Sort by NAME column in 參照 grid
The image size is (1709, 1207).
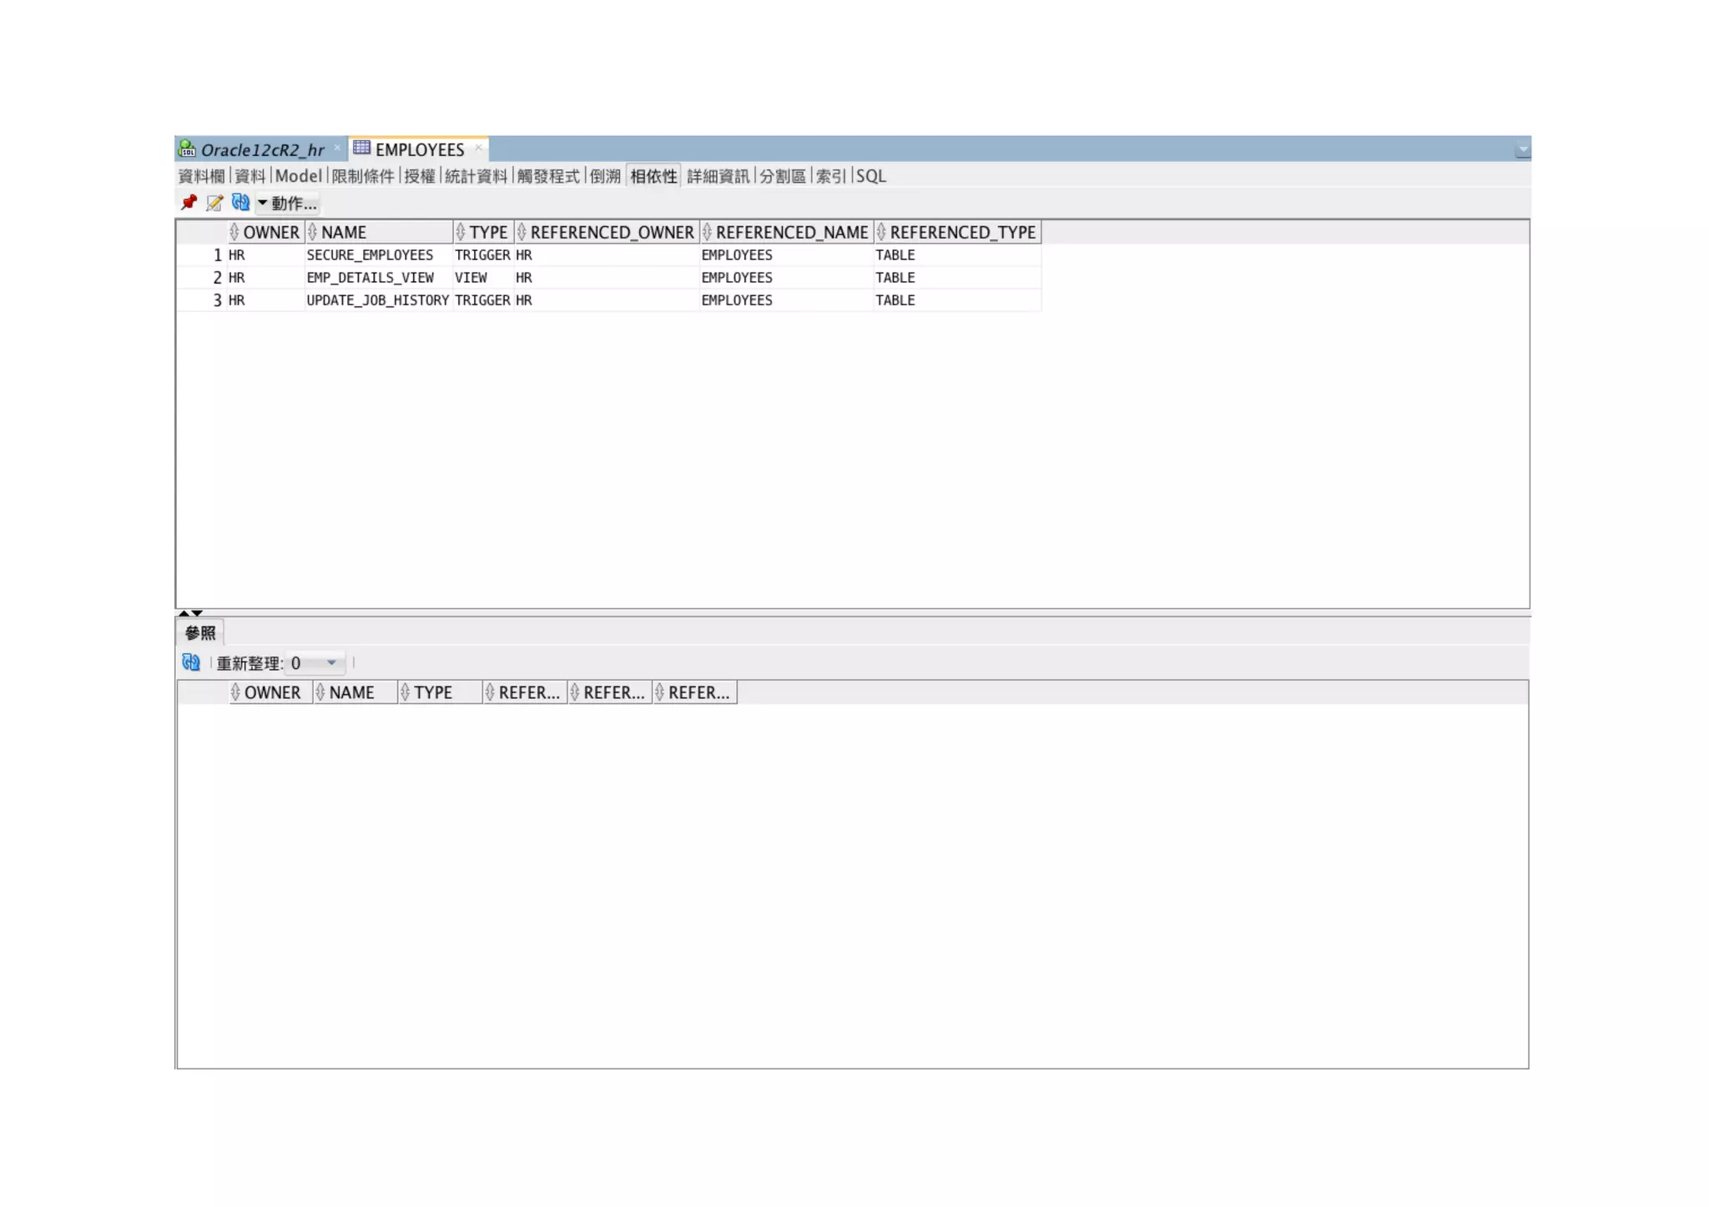[x=355, y=692]
